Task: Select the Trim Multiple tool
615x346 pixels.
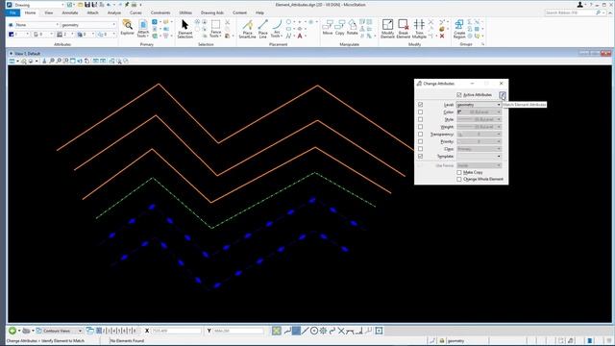Action: pyautogui.click(x=419, y=29)
